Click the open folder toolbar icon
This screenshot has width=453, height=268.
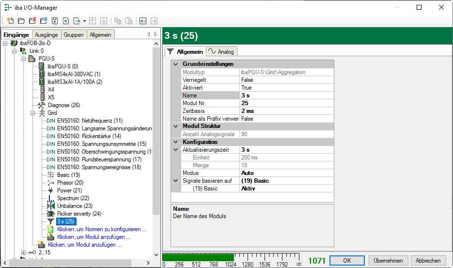pos(21,21)
